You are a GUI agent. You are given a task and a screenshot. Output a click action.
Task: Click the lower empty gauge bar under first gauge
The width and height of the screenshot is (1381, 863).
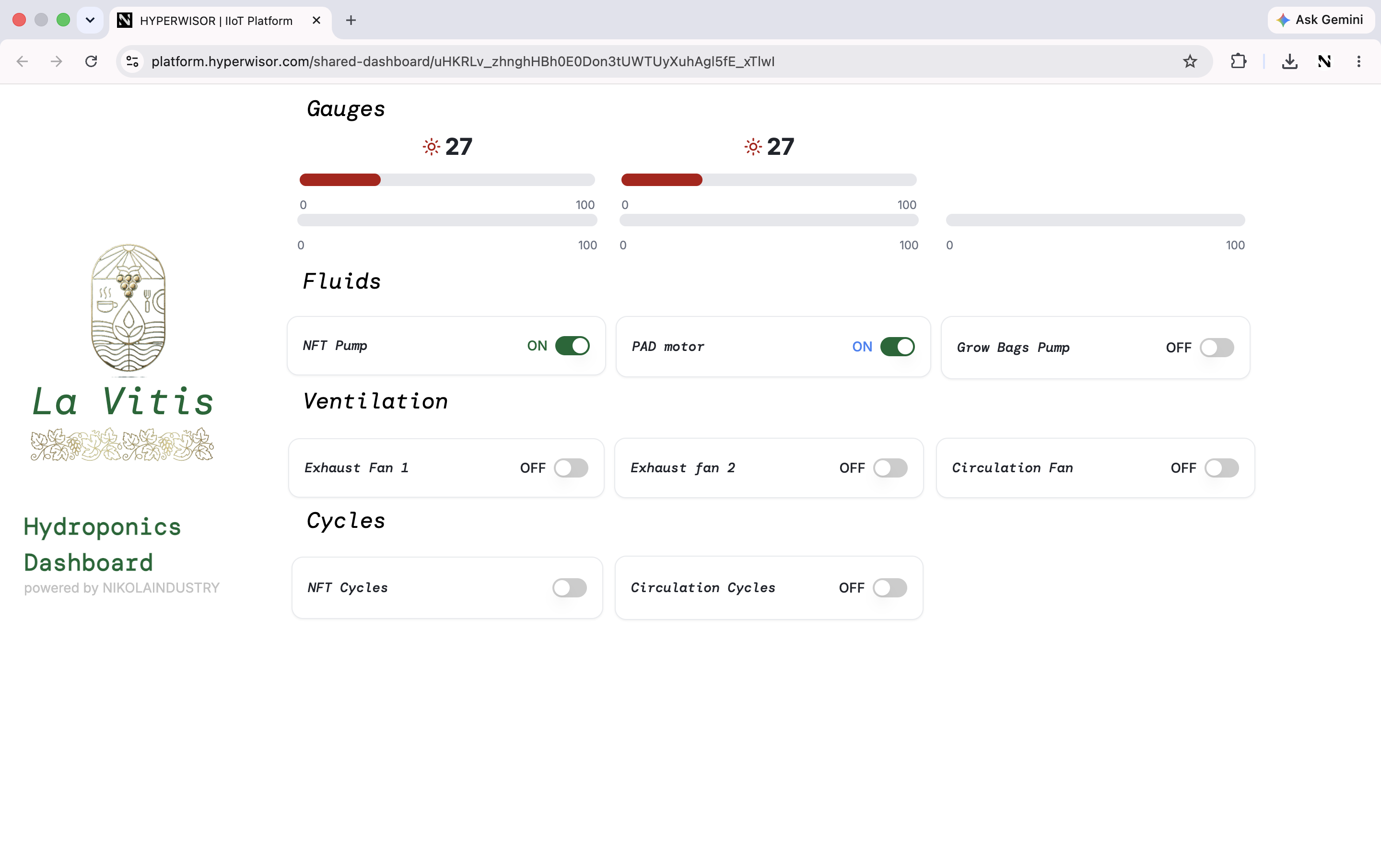(447, 221)
